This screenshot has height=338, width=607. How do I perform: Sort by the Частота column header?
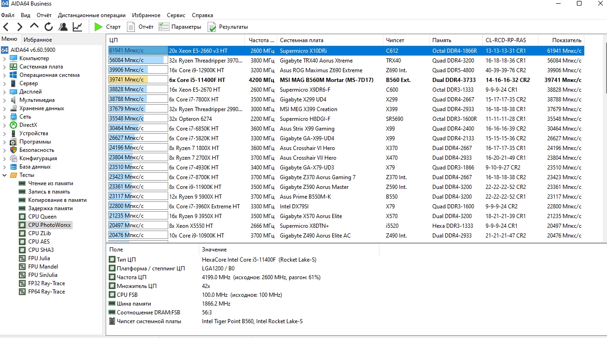tap(261, 40)
